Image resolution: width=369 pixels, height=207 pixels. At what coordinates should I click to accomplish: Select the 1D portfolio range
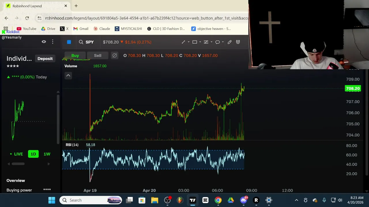pyautogui.click(x=33, y=154)
